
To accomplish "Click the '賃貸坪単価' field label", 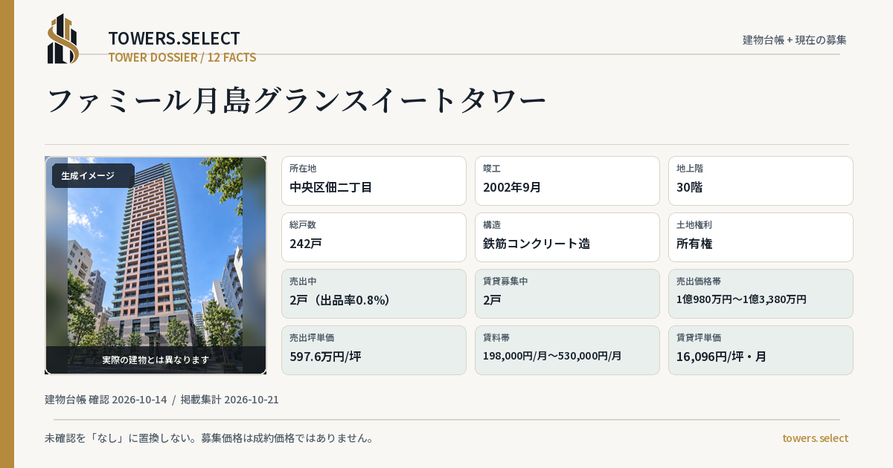I will (x=699, y=338).
